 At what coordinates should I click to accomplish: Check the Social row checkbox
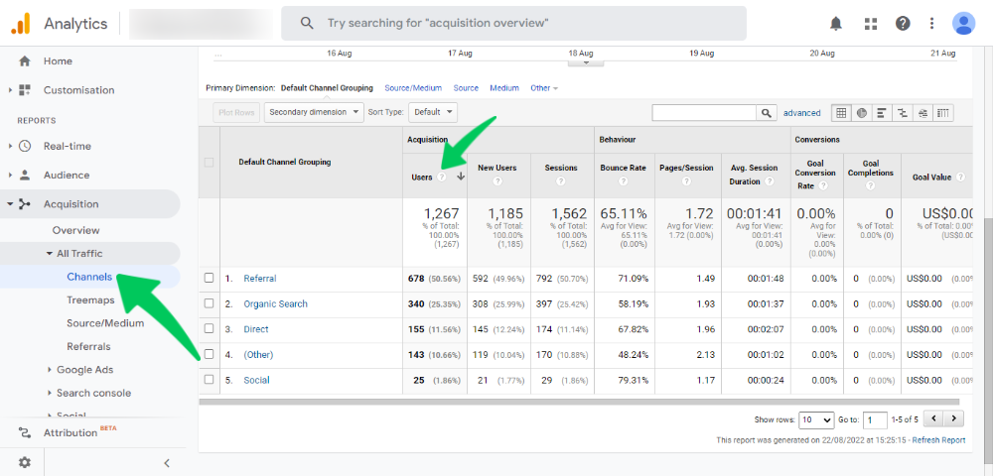(x=209, y=380)
